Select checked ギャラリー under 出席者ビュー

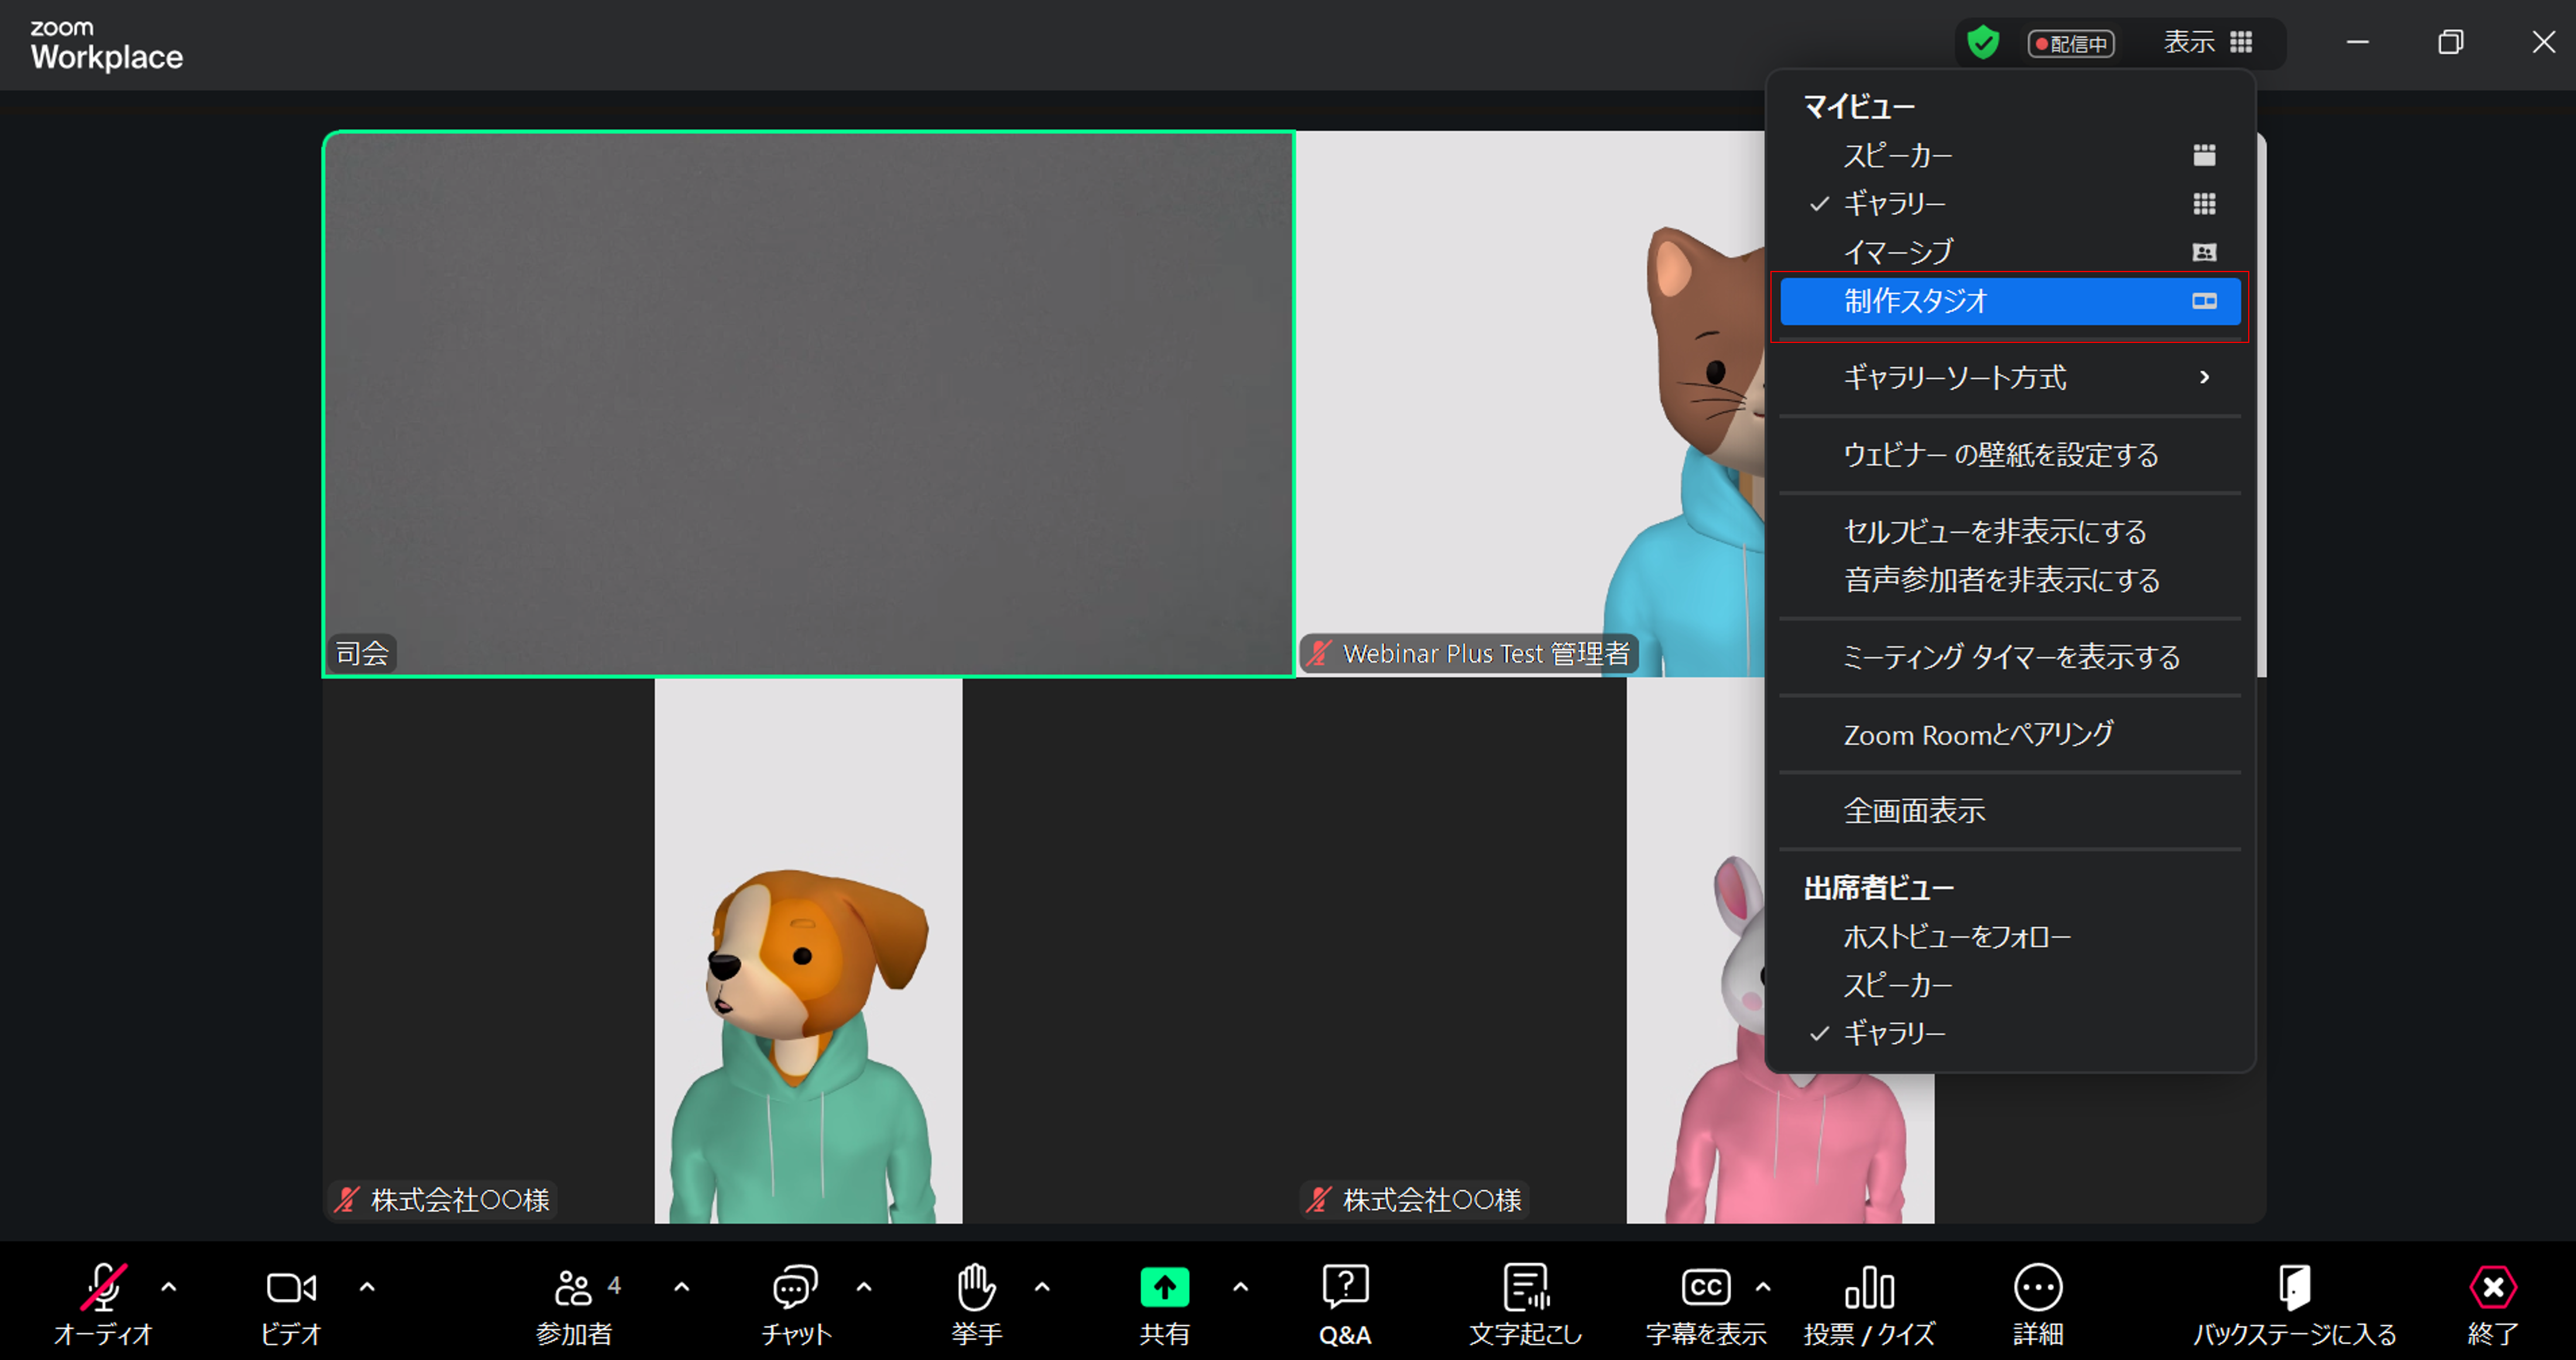[x=2010, y=1033]
